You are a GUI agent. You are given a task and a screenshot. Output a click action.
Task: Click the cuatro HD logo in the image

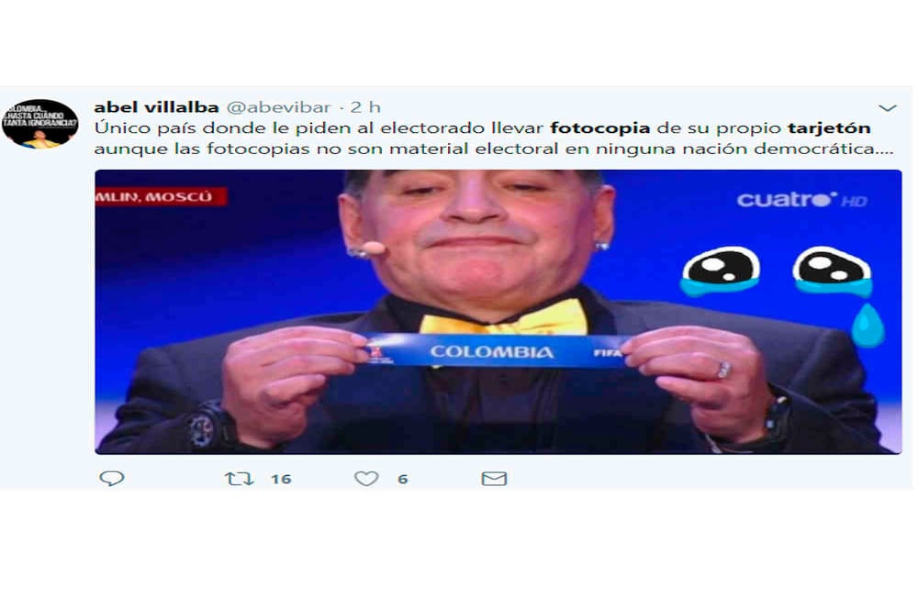point(801,200)
